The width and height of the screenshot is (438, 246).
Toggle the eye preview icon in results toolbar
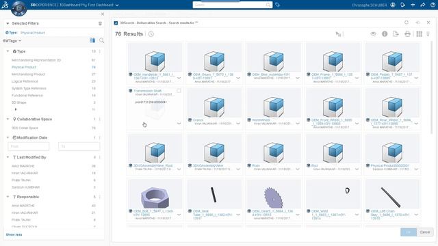click(x=373, y=33)
